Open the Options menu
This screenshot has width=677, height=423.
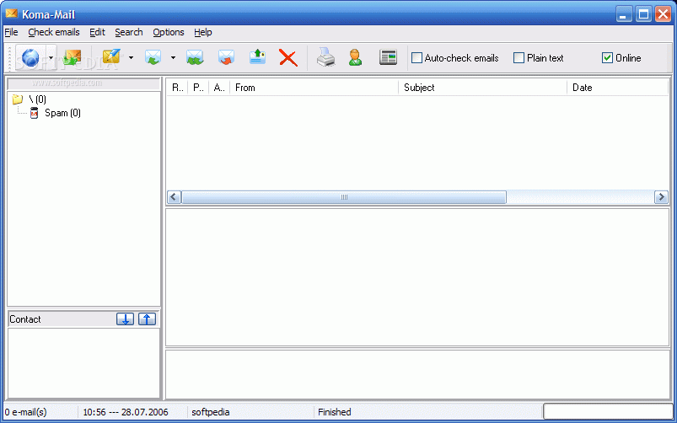pyautogui.click(x=169, y=32)
